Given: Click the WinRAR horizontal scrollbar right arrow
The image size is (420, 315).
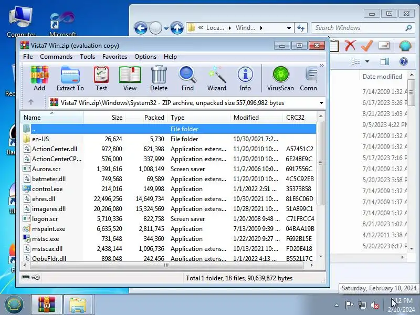Looking at the screenshot, I should [x=311, y=265].
